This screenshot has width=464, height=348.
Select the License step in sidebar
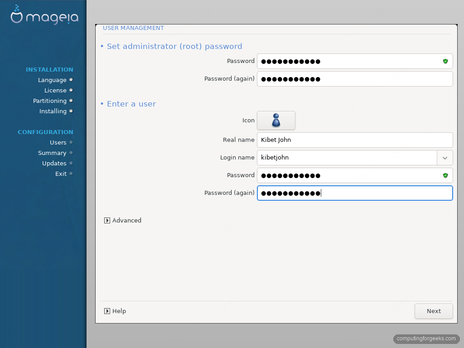58,90
